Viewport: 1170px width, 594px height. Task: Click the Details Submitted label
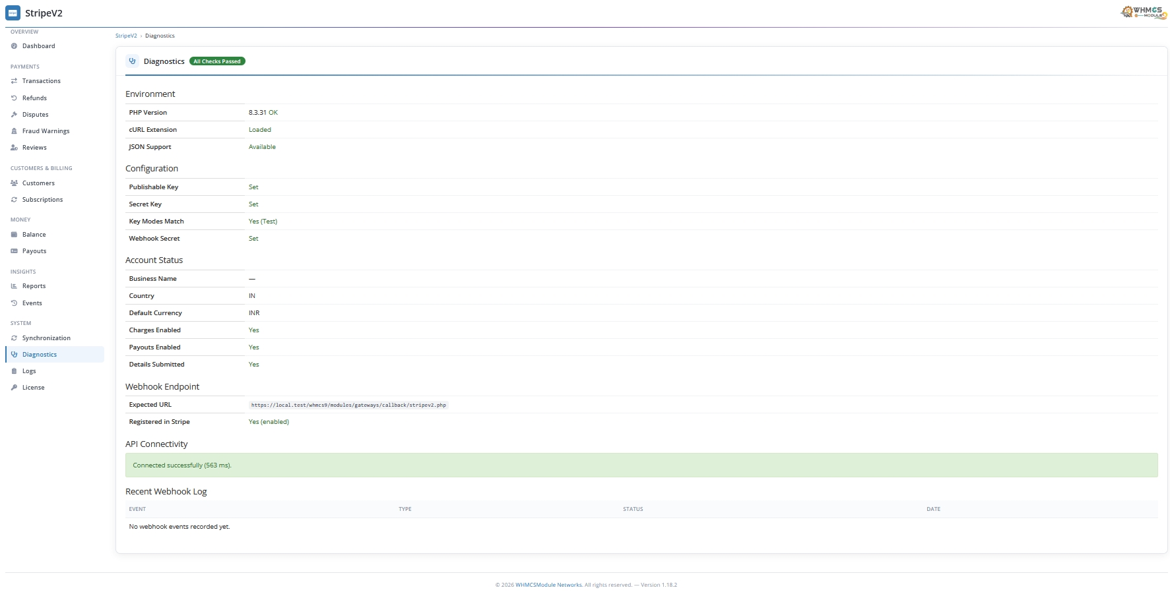tap(157, 365)
